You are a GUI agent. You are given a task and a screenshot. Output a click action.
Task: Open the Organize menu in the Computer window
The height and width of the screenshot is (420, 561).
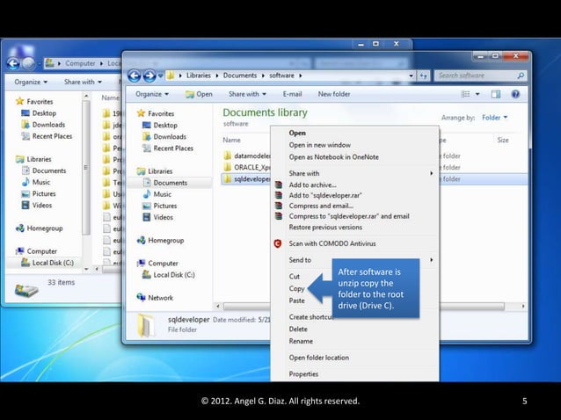click(x=31, y=83)
